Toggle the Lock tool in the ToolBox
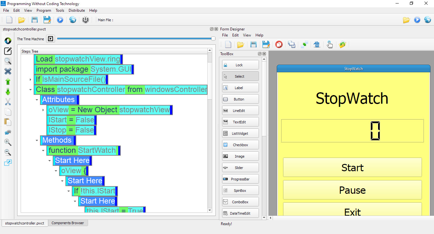Screen dimensions: 434x234 pyautogui.click(x=240, y=64)
